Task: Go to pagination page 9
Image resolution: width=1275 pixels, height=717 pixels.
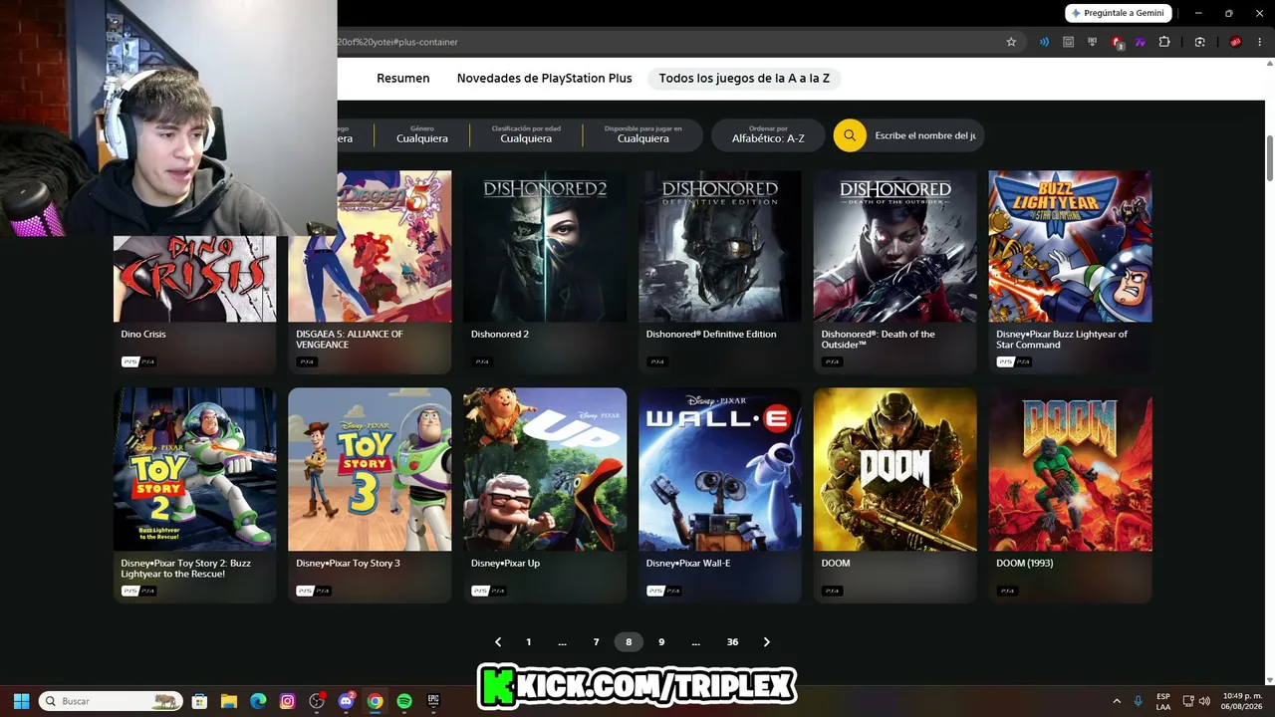Action: click(x=661, y=642)
